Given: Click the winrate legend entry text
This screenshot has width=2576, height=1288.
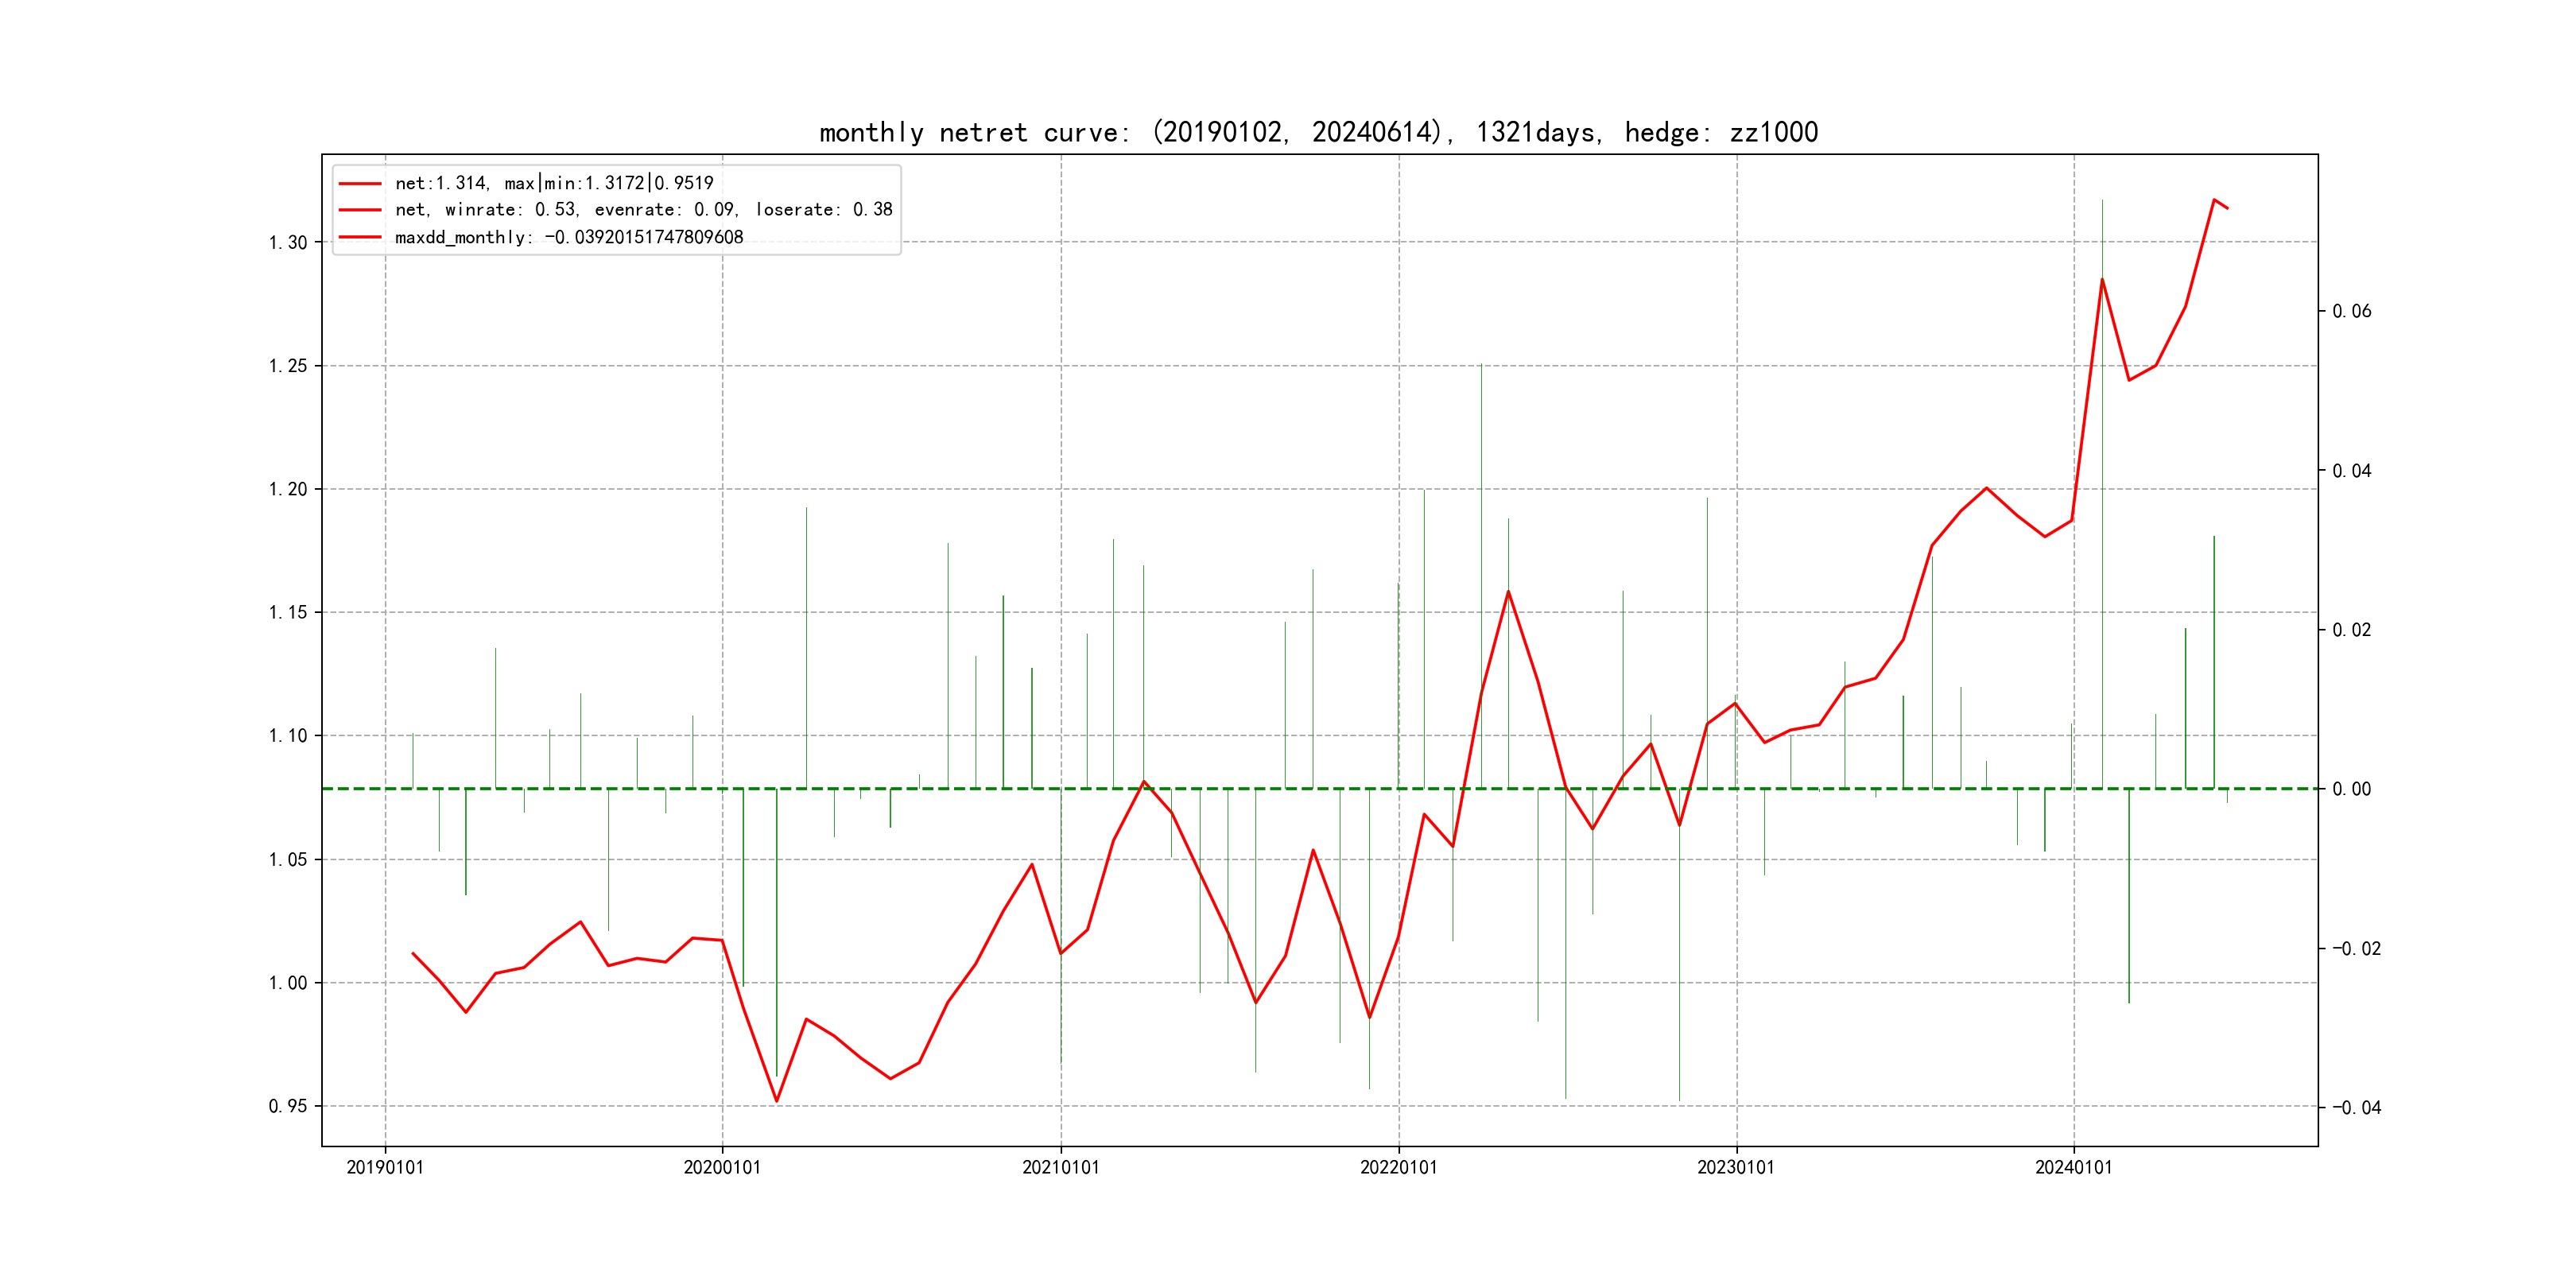Looking at the screenshot, I should [643, 210].
